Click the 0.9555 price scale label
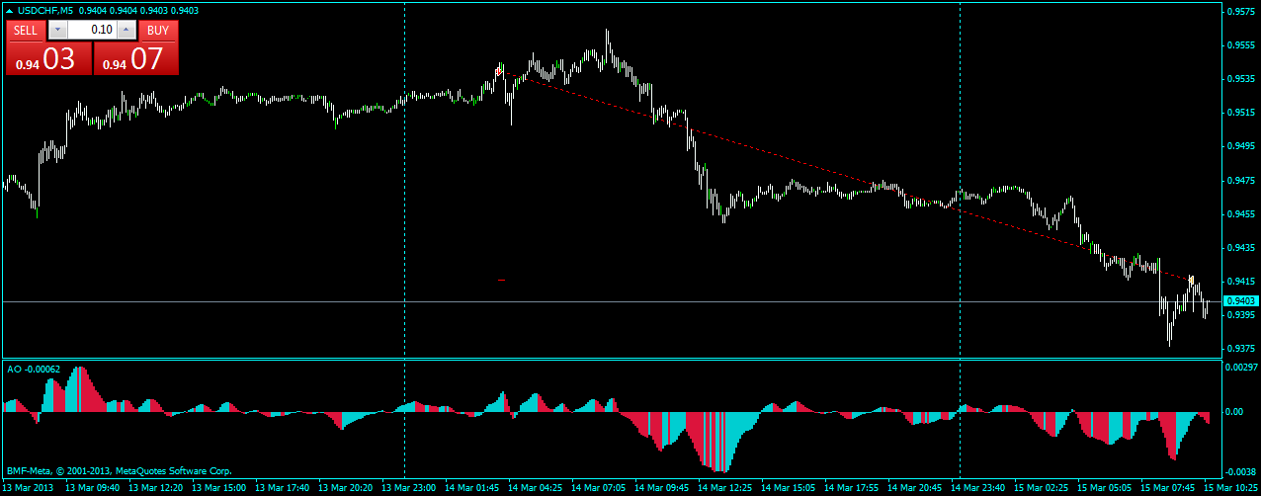Viewport: 1261px width, 496px height. (x=1239, y=45)
